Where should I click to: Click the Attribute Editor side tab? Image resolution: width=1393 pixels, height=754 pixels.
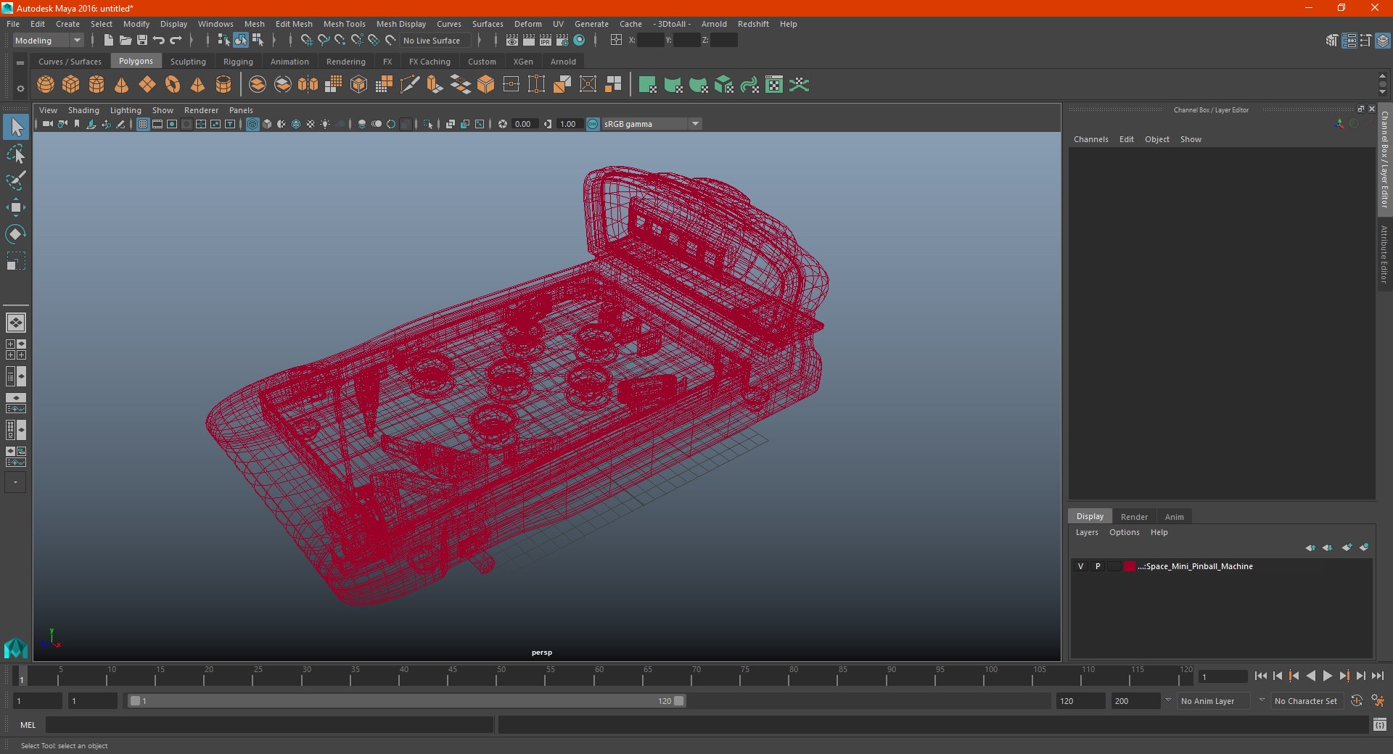click(1384, 254)
